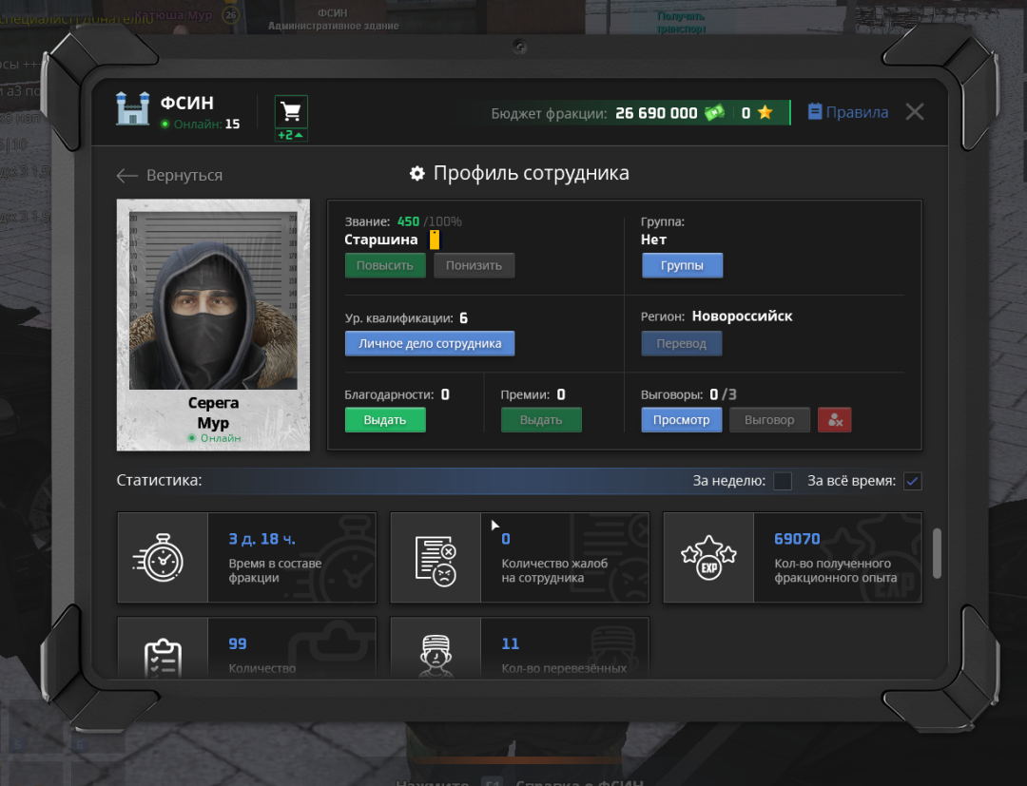Click the green money budget icon

(714, 113)
